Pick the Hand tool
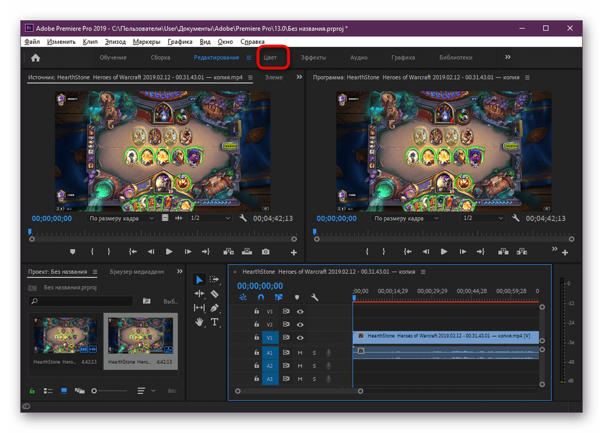Screen dimensions: 603x433 pyautogui.click(x=199, y=322)
